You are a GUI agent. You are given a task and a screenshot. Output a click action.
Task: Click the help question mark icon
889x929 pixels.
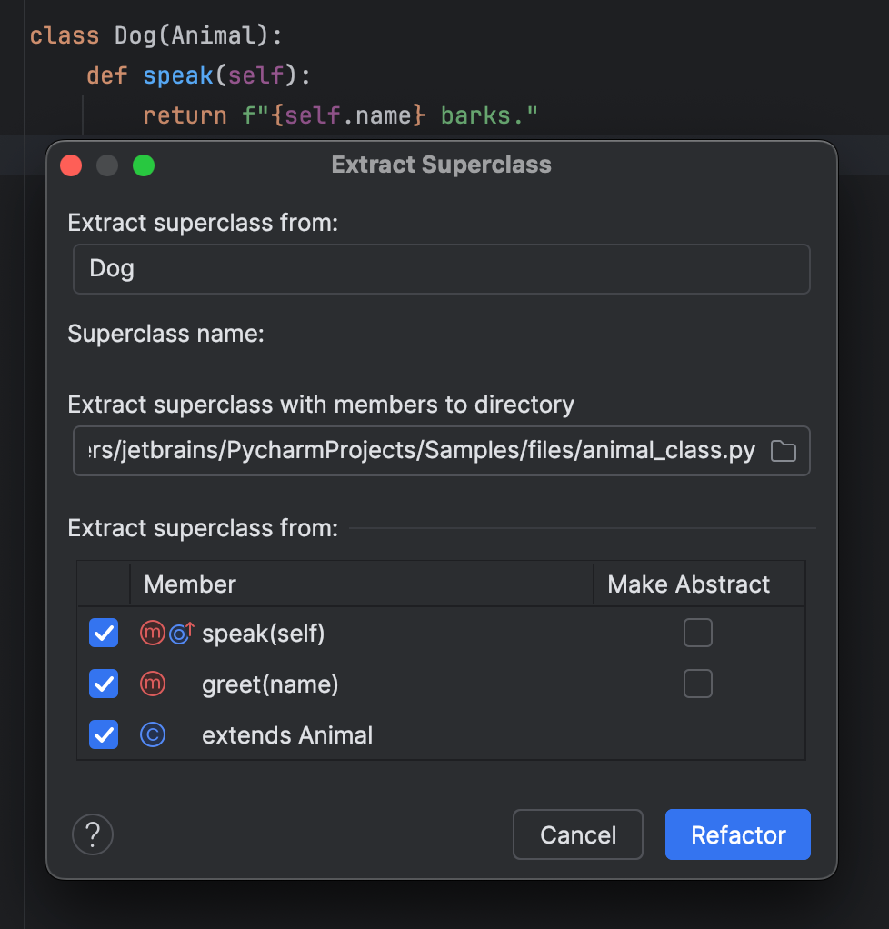[92, 834]
